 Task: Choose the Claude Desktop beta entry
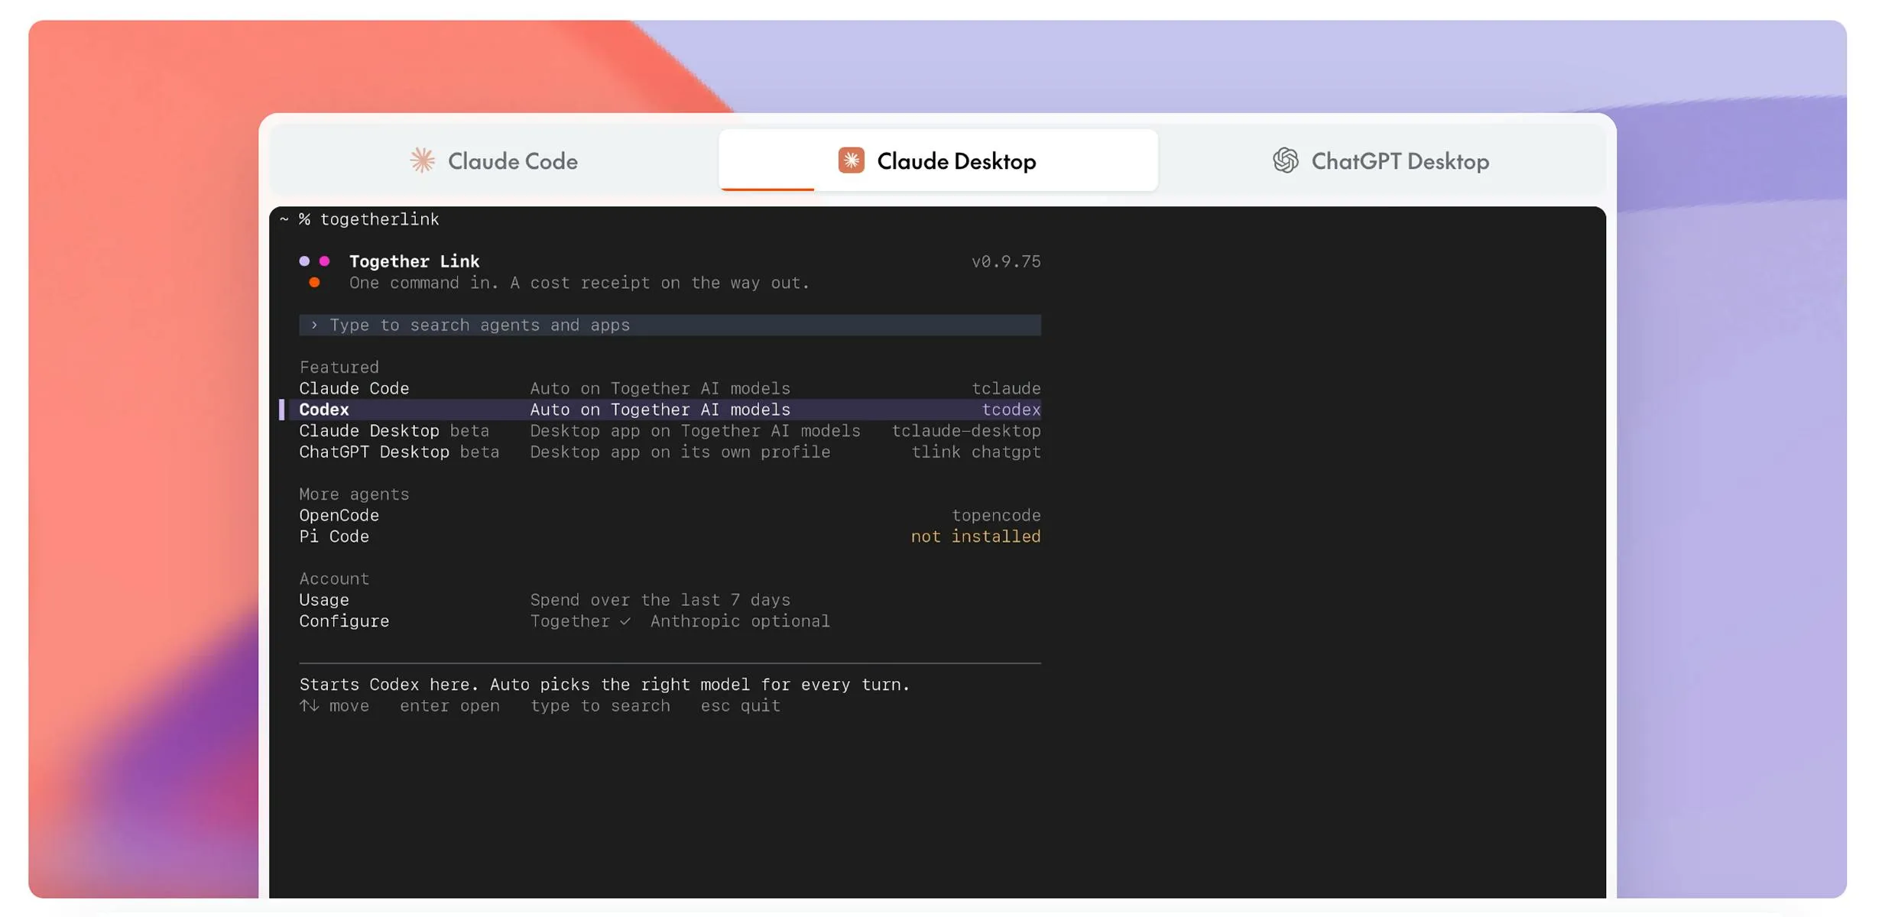coord(670,431)
